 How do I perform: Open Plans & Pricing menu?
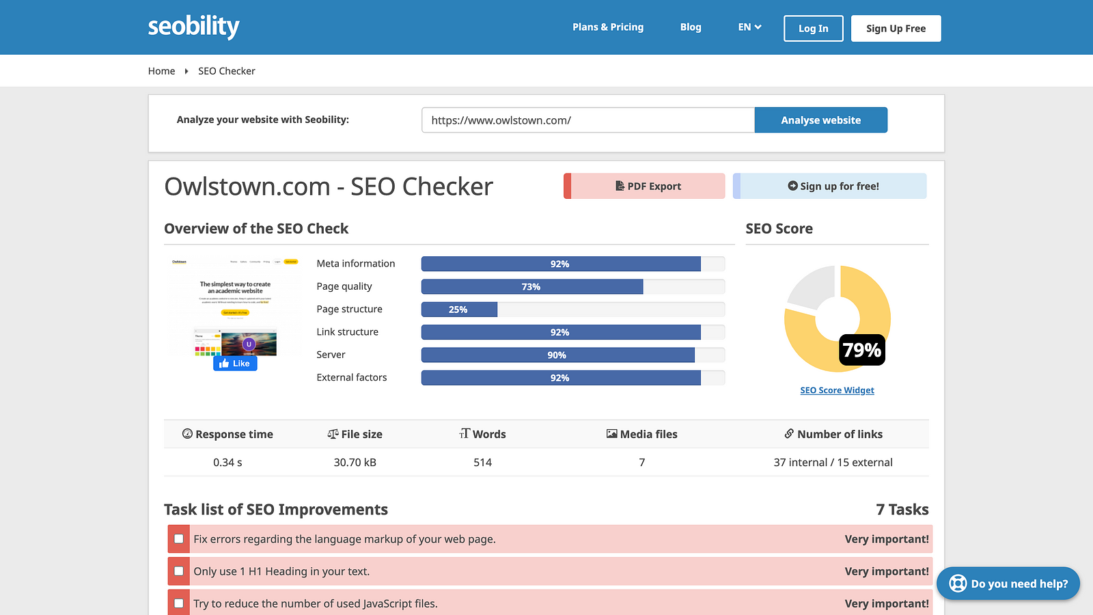tap(608, 27)
